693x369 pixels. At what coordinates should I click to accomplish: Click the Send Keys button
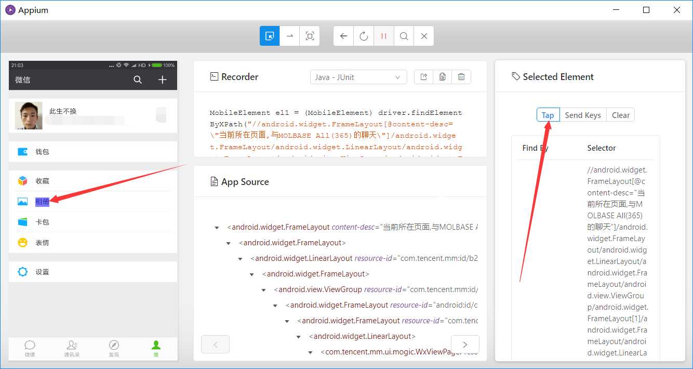(583, 115)
